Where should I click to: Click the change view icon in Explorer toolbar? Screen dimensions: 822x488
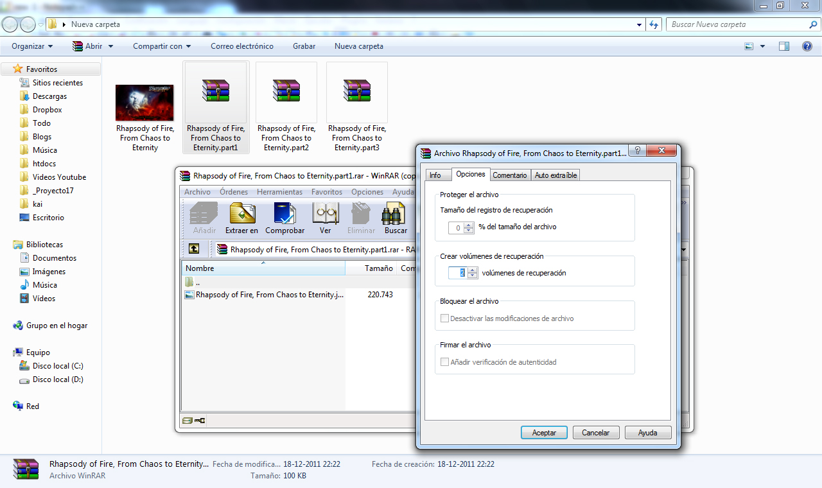coord(749,46)
